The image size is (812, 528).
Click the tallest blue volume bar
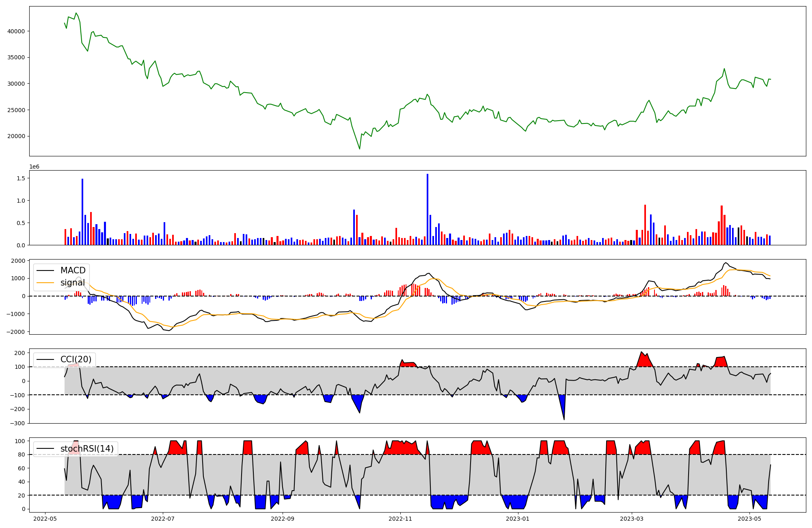[428, 209]
